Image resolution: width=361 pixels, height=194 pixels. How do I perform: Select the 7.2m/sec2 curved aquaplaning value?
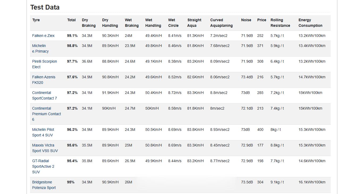[x=219, y=36]
